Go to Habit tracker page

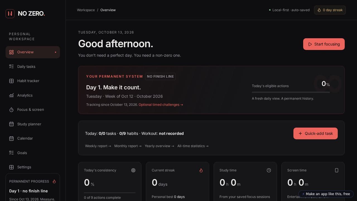[x=33, y=81]
